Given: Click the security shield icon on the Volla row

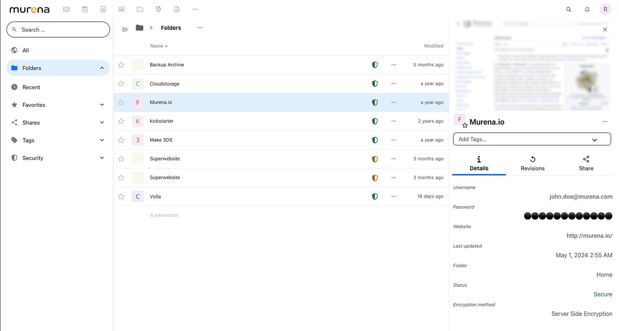Looking at the screenshot, I should [x=374, y=196].
